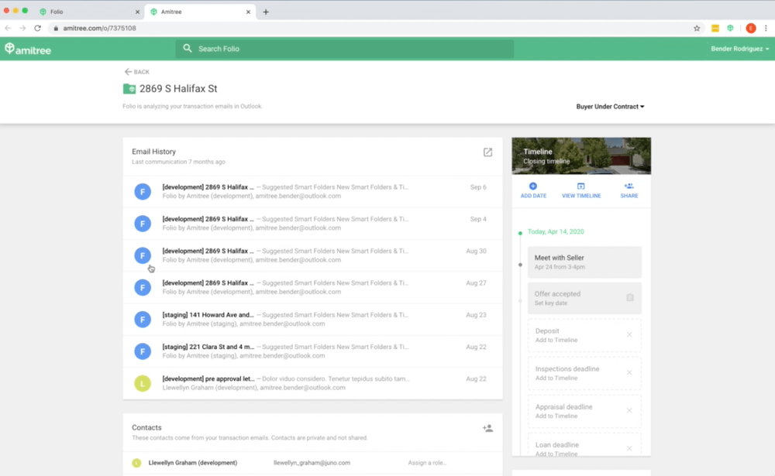Click the llewellyn_graham@juno.com email address
The height and width of the screenshot is (476, 775).
pos(312,463)
